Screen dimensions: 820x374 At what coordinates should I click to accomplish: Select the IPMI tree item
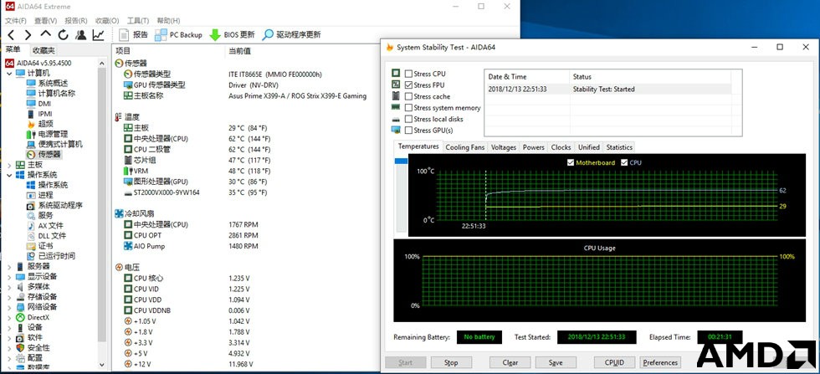[39, 114]
